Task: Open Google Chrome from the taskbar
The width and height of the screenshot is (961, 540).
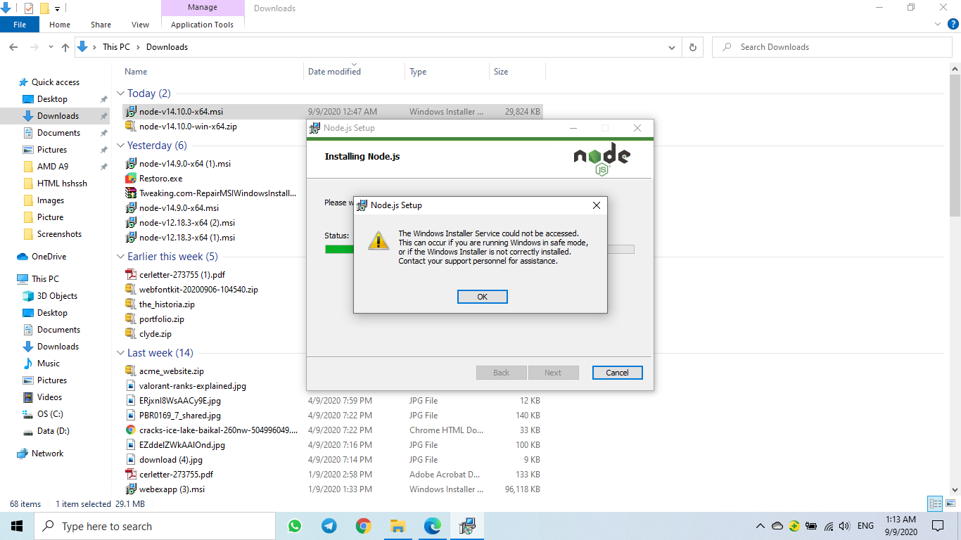Action: tap(363, 526)
